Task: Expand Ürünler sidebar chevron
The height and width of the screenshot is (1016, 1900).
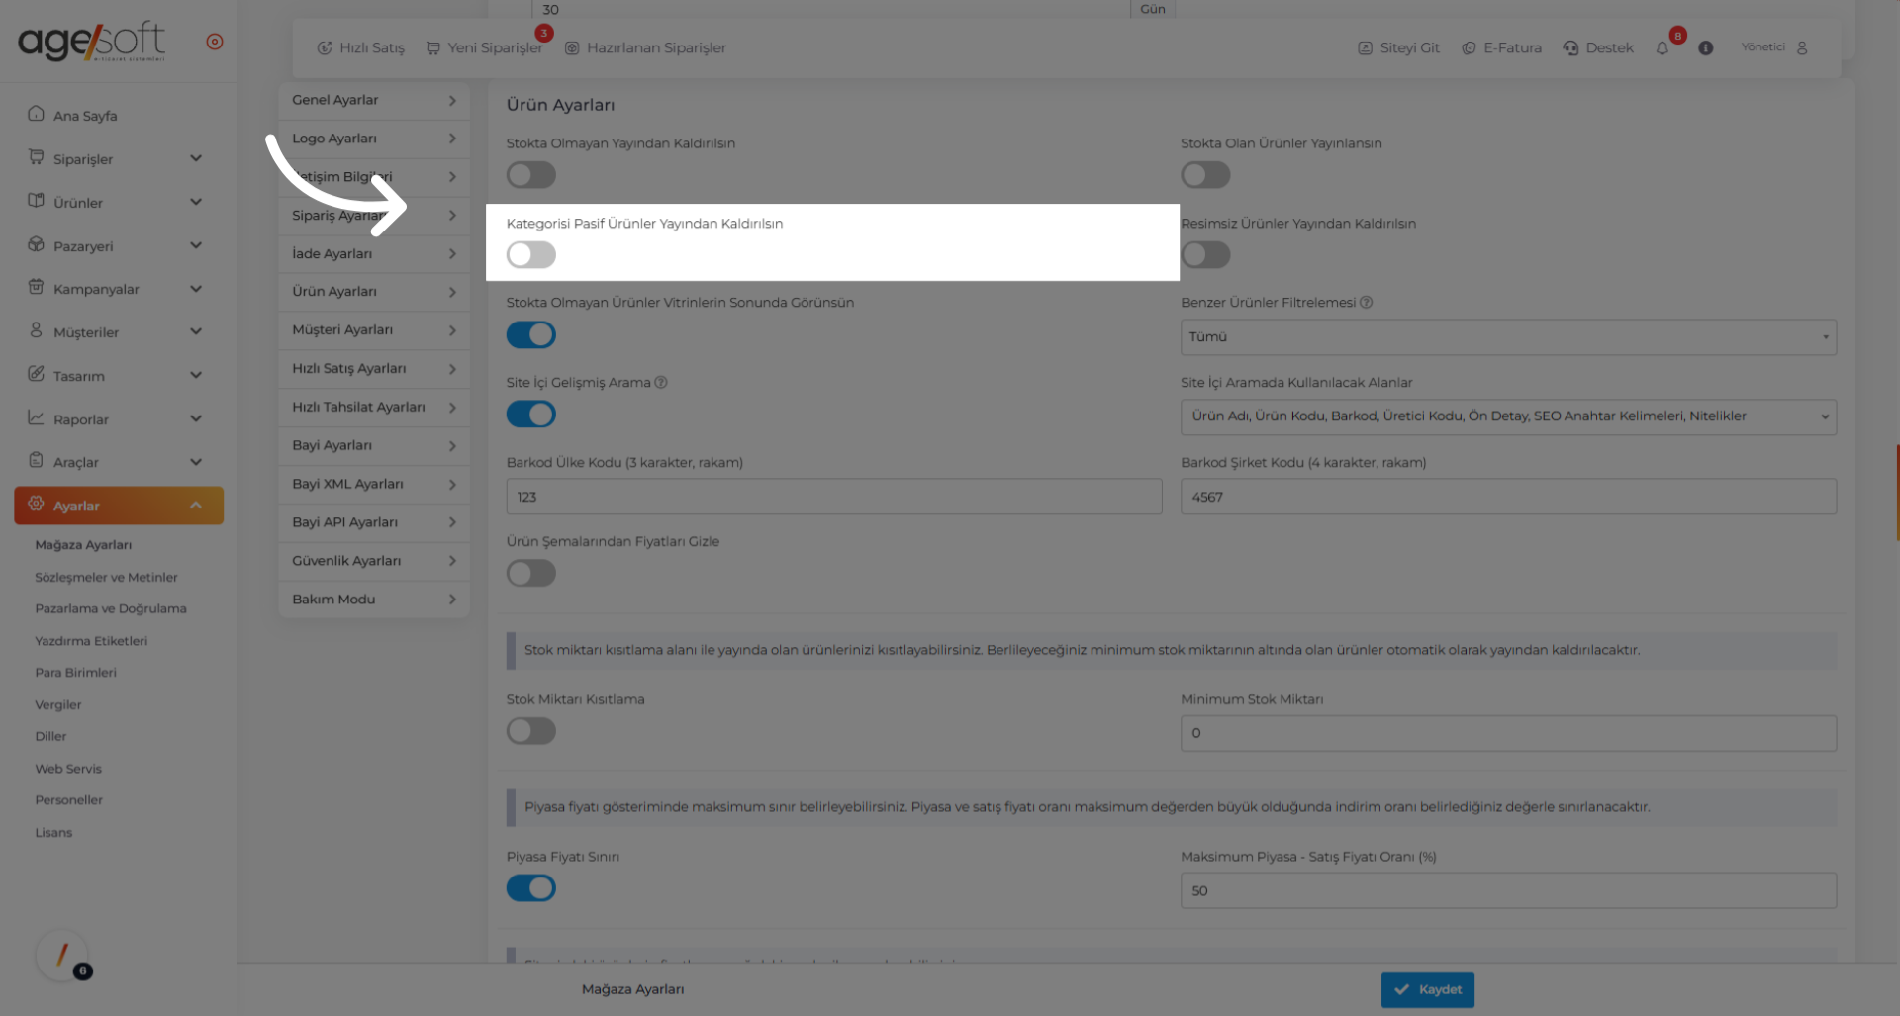Action: pyautogui.click(x=196, y=202)
